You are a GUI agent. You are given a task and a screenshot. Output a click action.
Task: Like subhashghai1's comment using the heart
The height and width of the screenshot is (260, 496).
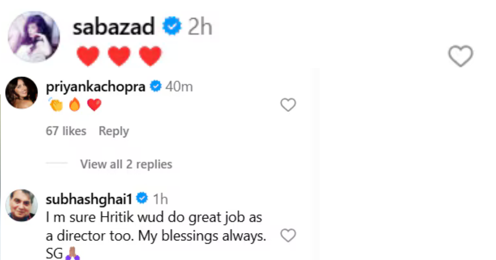(x=288, y=236)
